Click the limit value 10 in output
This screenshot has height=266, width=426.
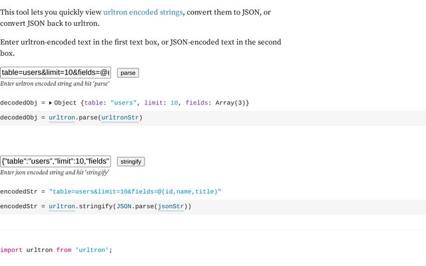[174, 103]
